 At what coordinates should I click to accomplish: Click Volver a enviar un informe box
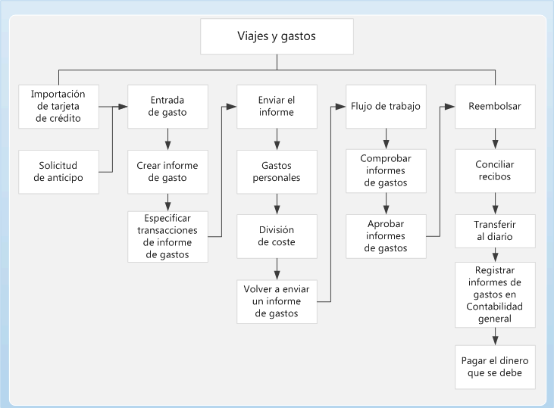(276, 301)
